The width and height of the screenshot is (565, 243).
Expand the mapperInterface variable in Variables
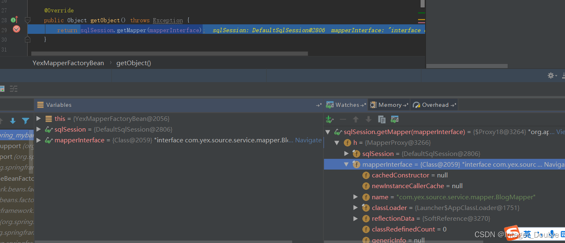[39, 140]
